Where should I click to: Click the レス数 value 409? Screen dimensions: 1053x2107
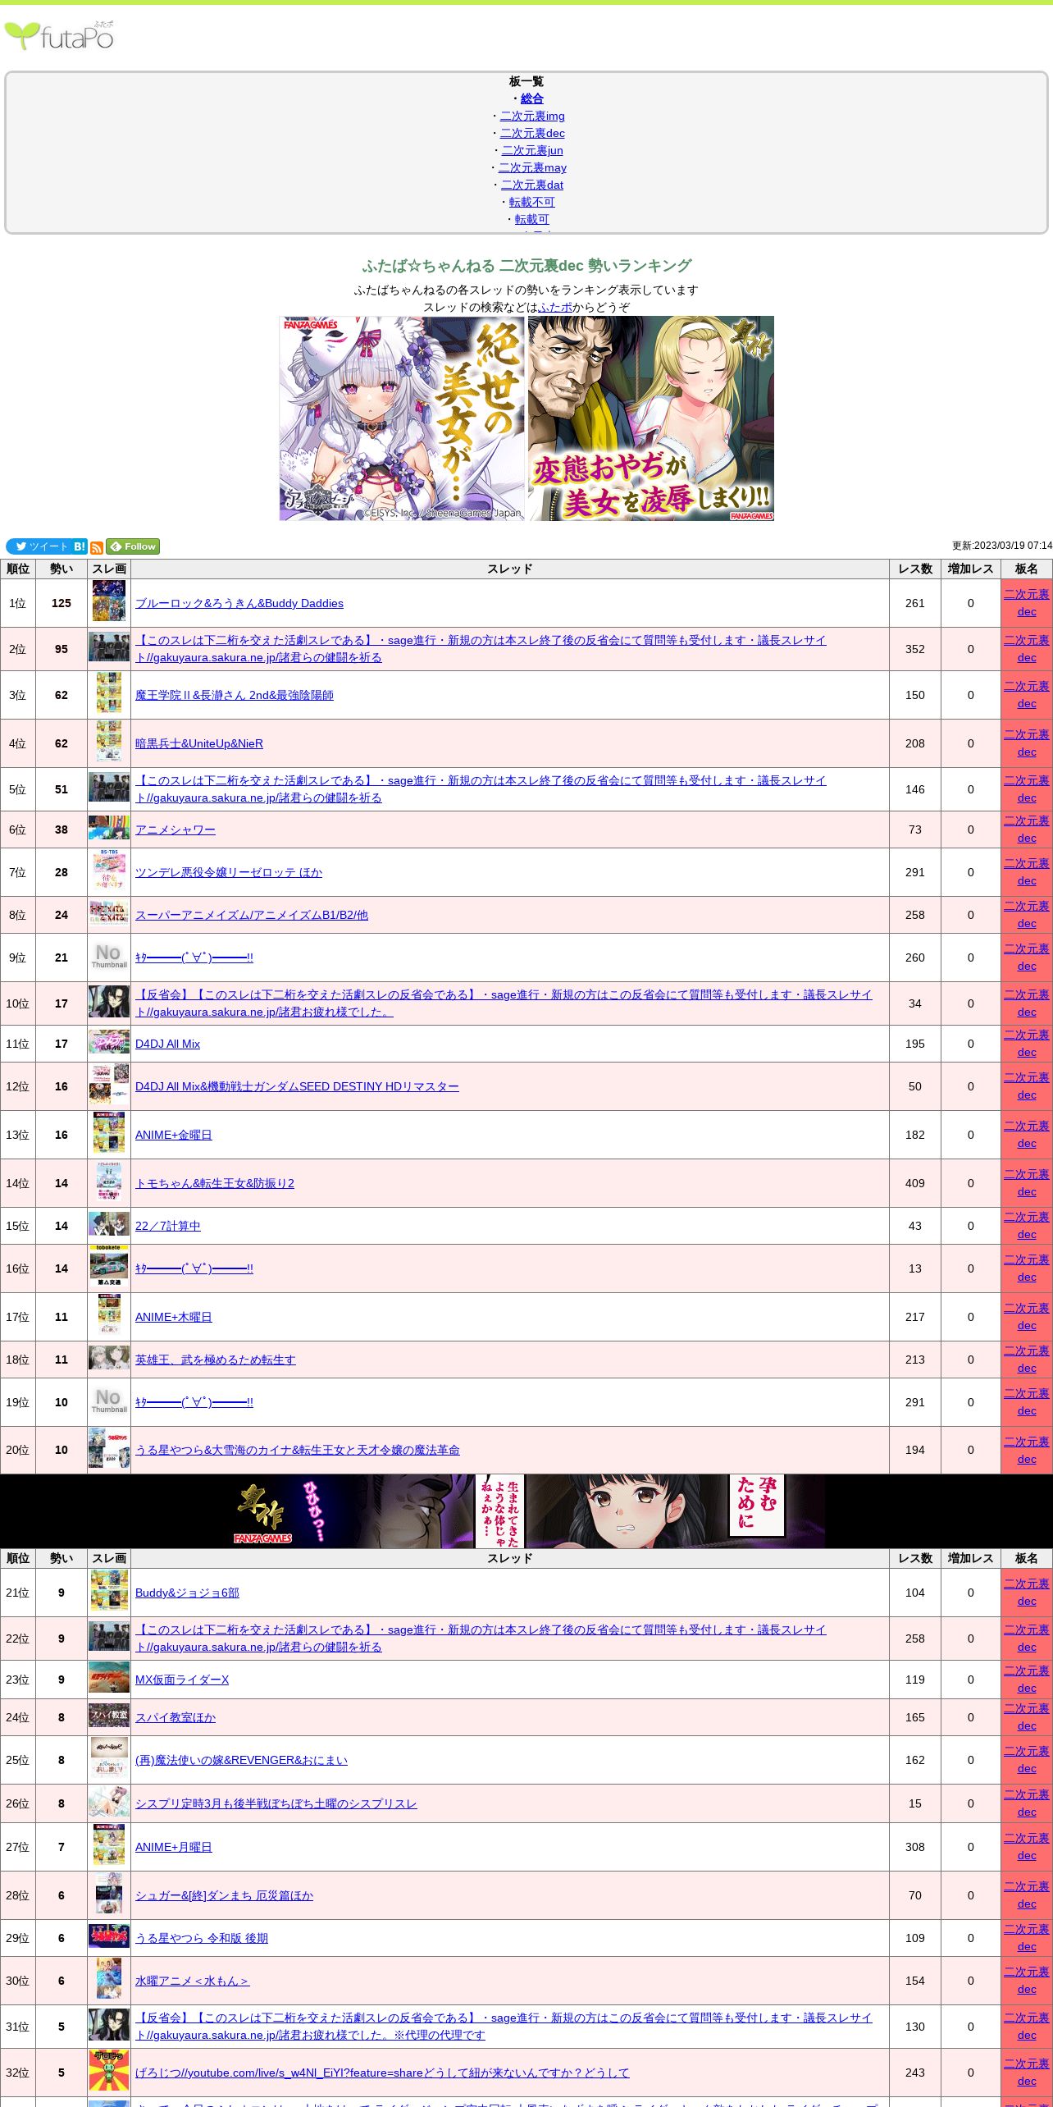point(915,1183)
